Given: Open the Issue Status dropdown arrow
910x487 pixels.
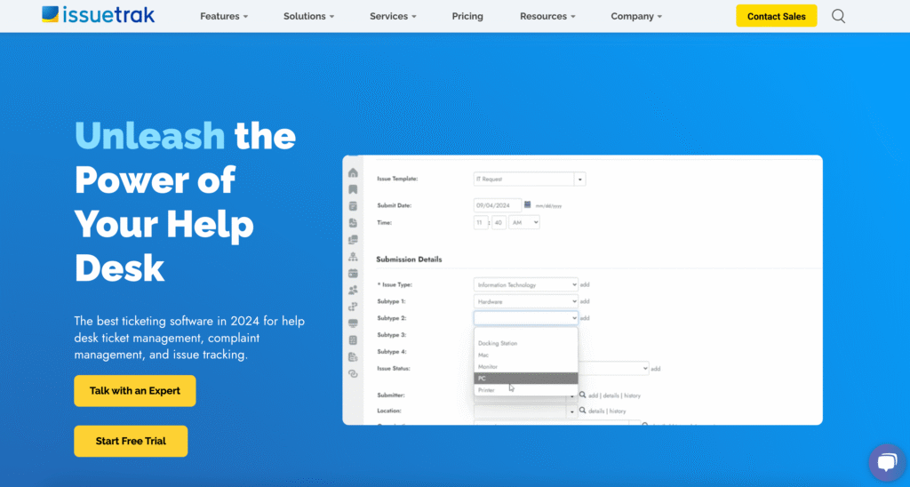Looking at the screenshot, I should point(645,369).
